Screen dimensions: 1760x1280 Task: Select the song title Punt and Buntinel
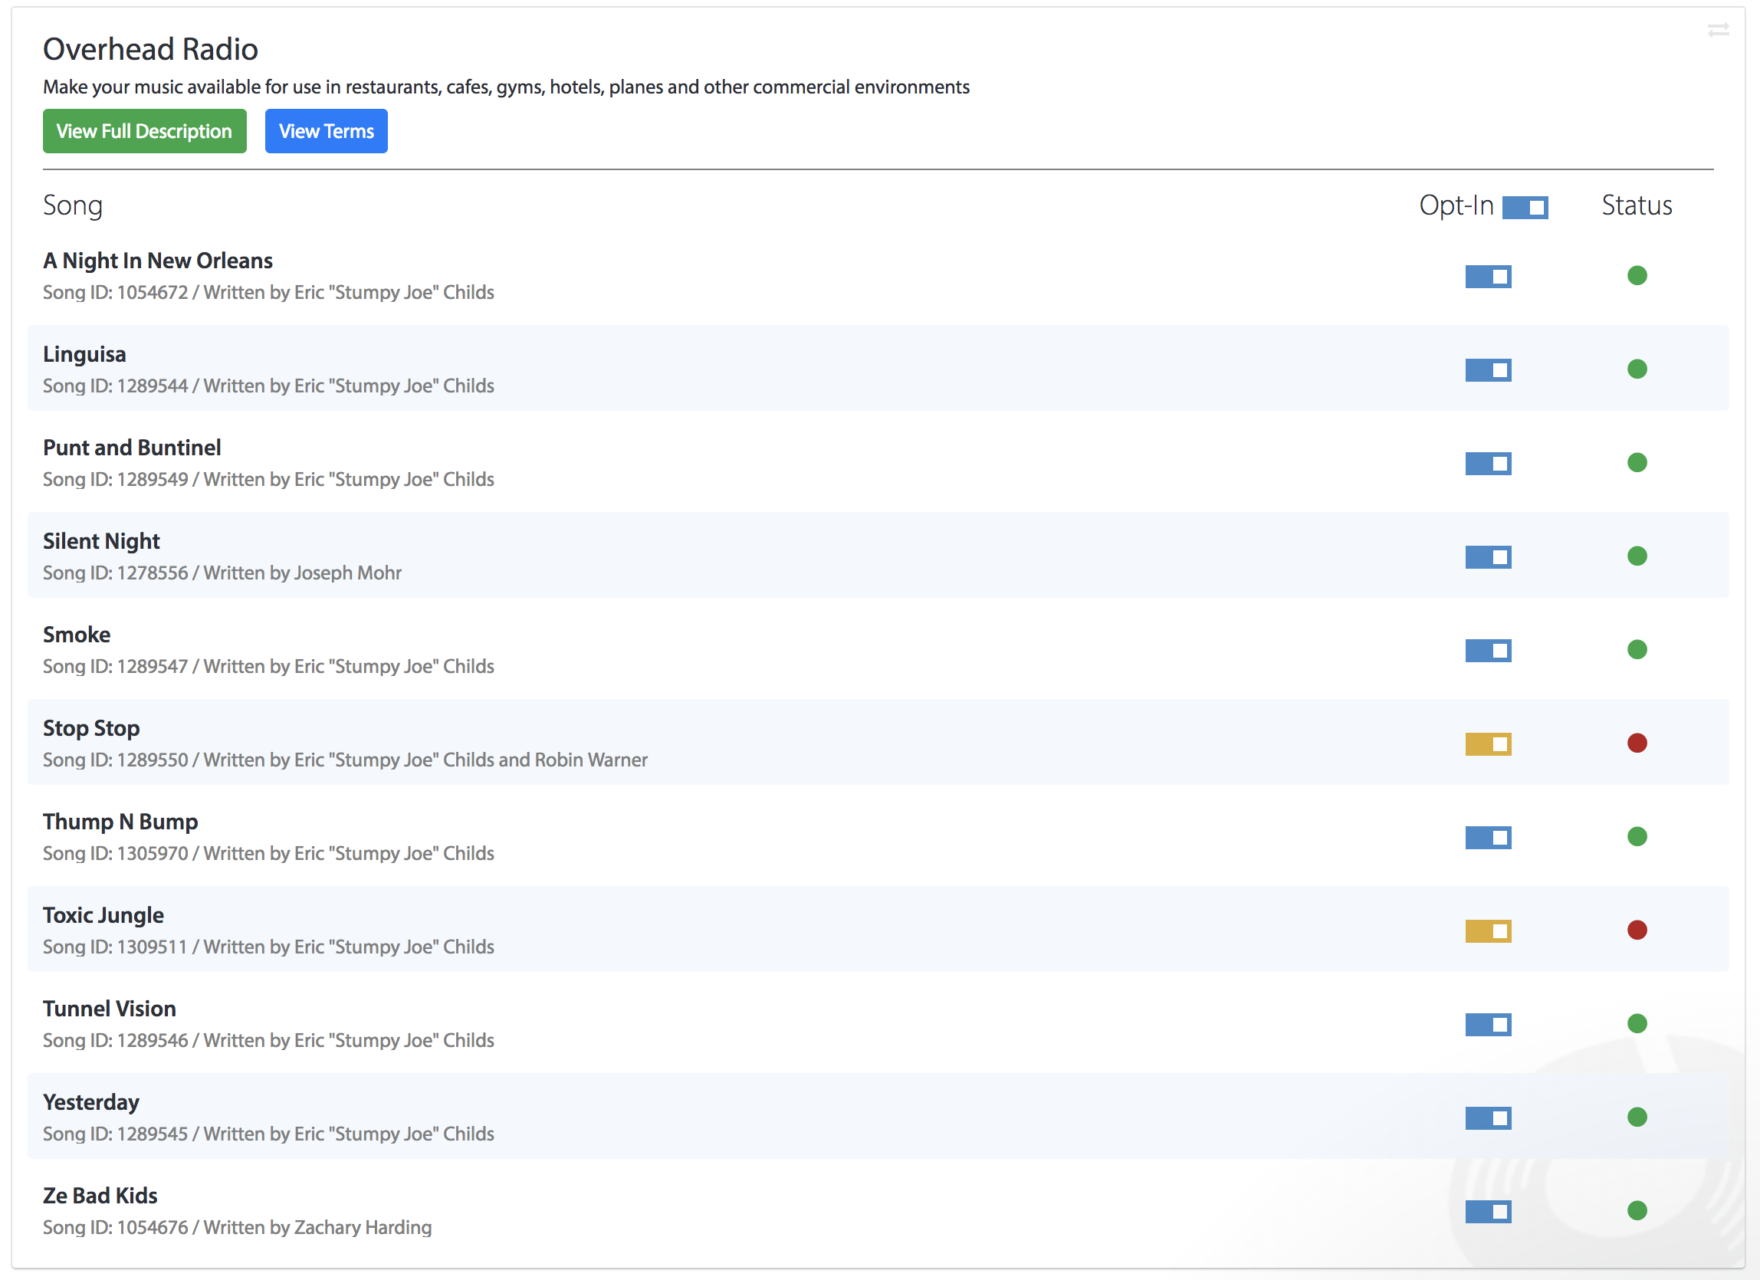click(132, 448)
